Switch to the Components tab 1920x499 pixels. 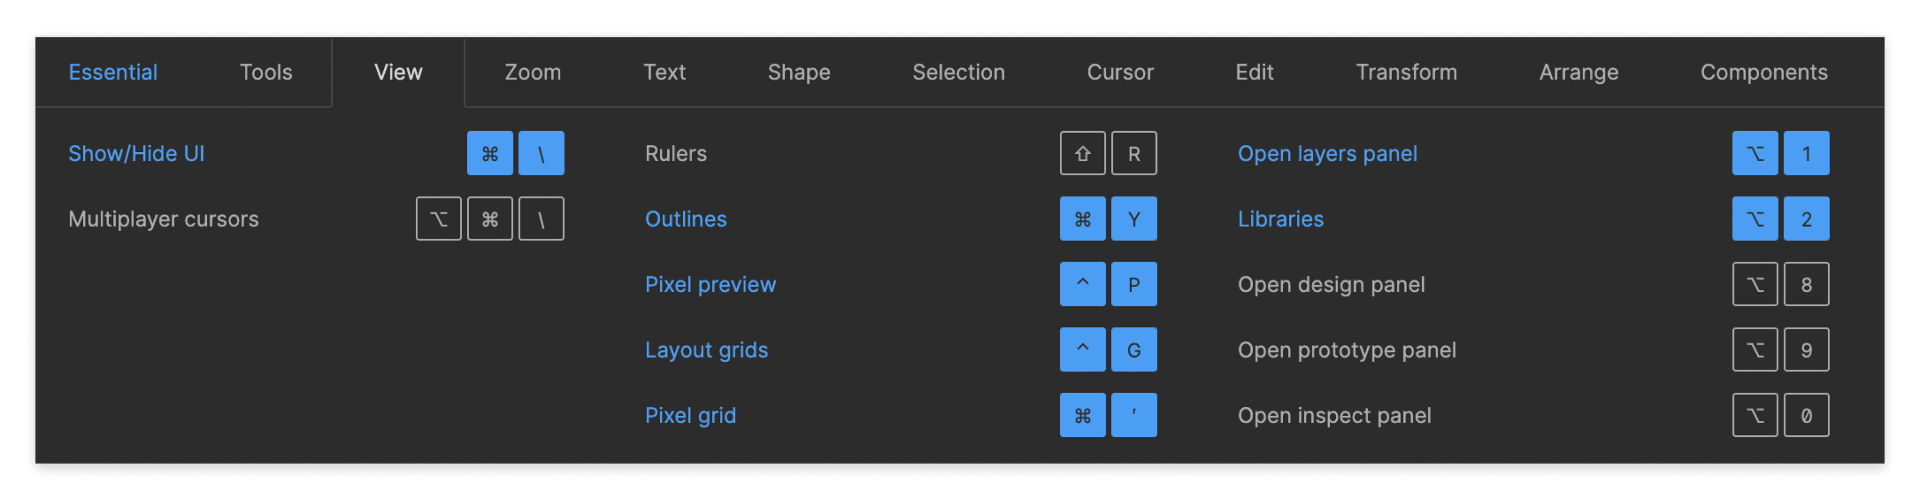tap(1763, 72)
